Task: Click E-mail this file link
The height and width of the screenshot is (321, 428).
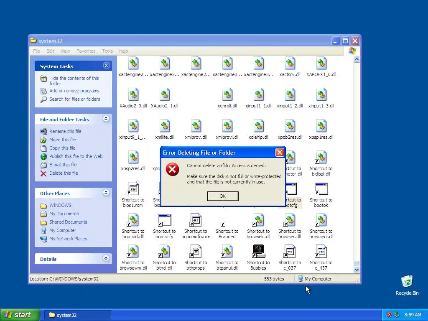Action: [x=63, y=165]
